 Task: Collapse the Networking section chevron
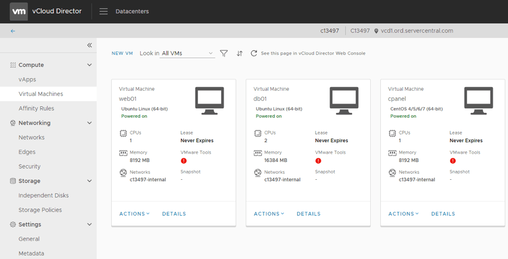click(89, 123)
